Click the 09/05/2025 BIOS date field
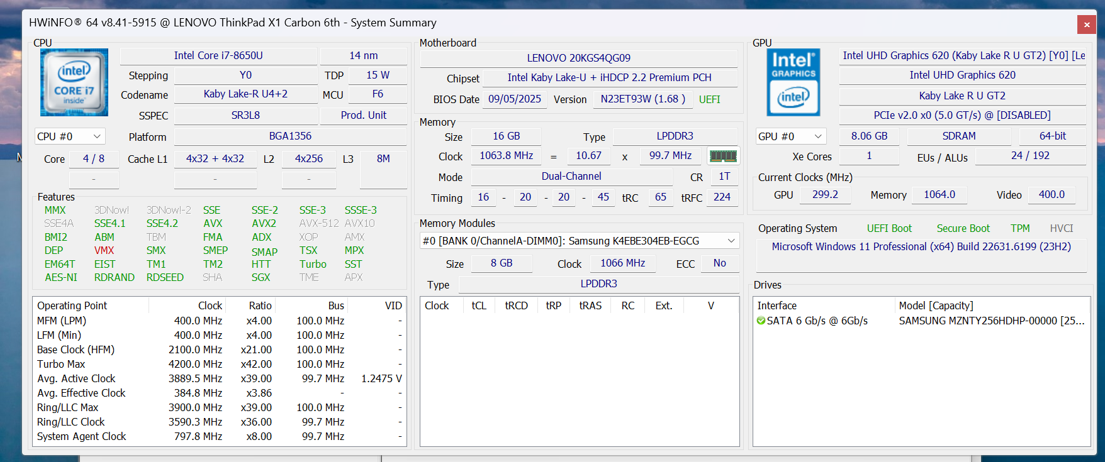1105x462 pixels. click(515, 99)
